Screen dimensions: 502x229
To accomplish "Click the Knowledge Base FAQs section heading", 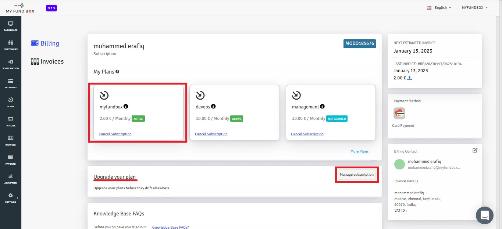I will [x=119, y=214].
